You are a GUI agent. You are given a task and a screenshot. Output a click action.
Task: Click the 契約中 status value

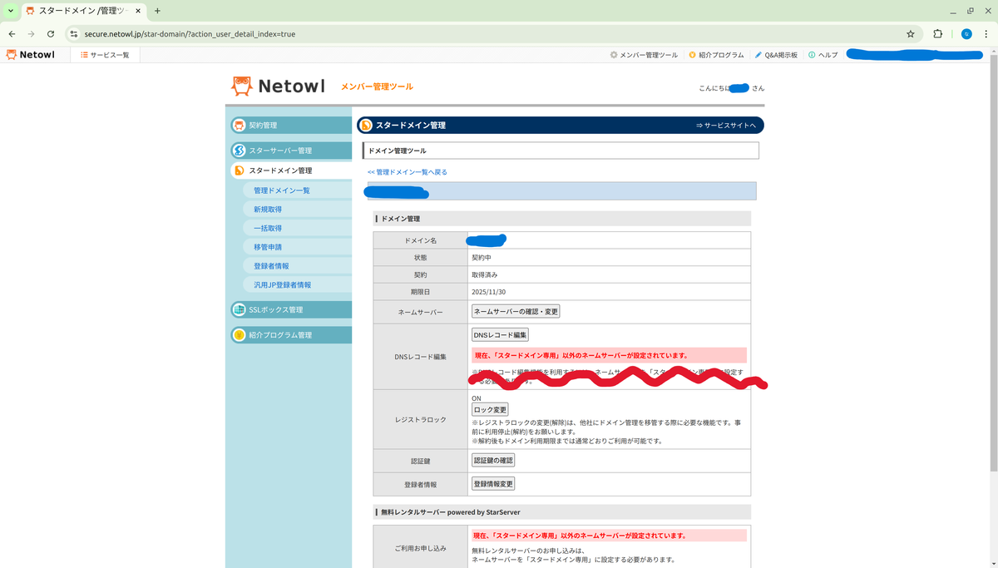pyautogui.click(x=482, y=258)
